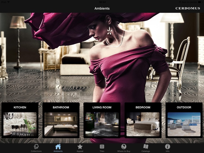Screen dimensions: 204x153
Task: Open the BEDROOM category
Action: [143, 120]
